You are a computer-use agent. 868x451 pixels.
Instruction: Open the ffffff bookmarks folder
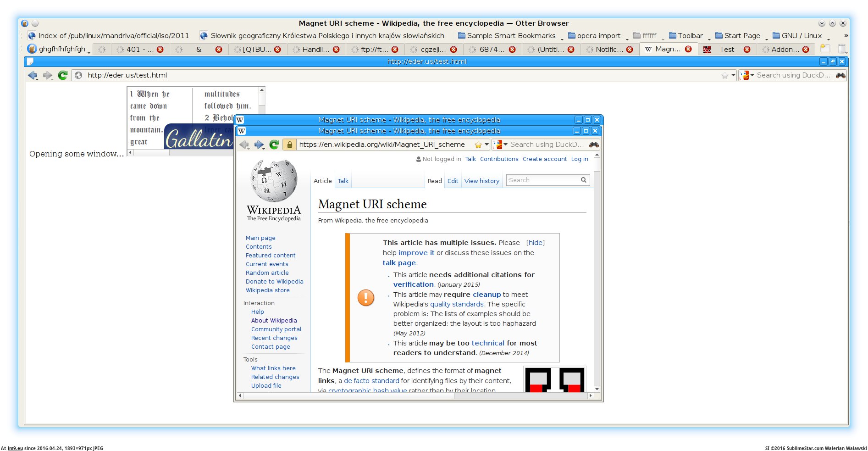click(649, 36)
